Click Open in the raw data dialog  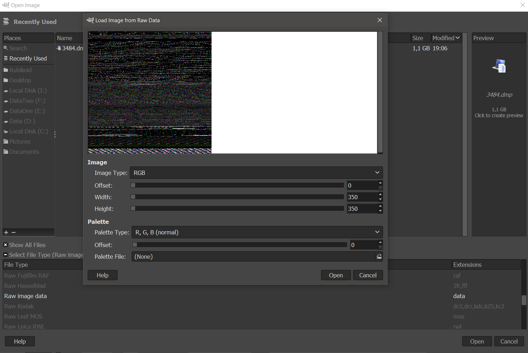click(335, 275)
